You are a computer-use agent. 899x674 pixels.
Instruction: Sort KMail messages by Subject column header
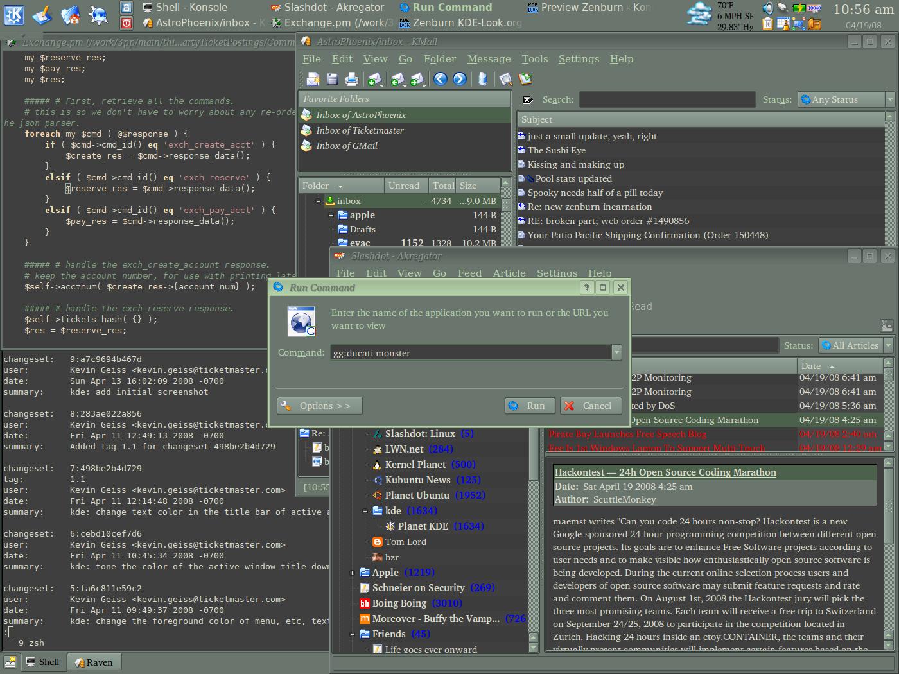click(x=701, y=119)
